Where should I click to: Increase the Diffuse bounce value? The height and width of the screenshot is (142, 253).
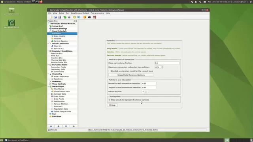146,91
